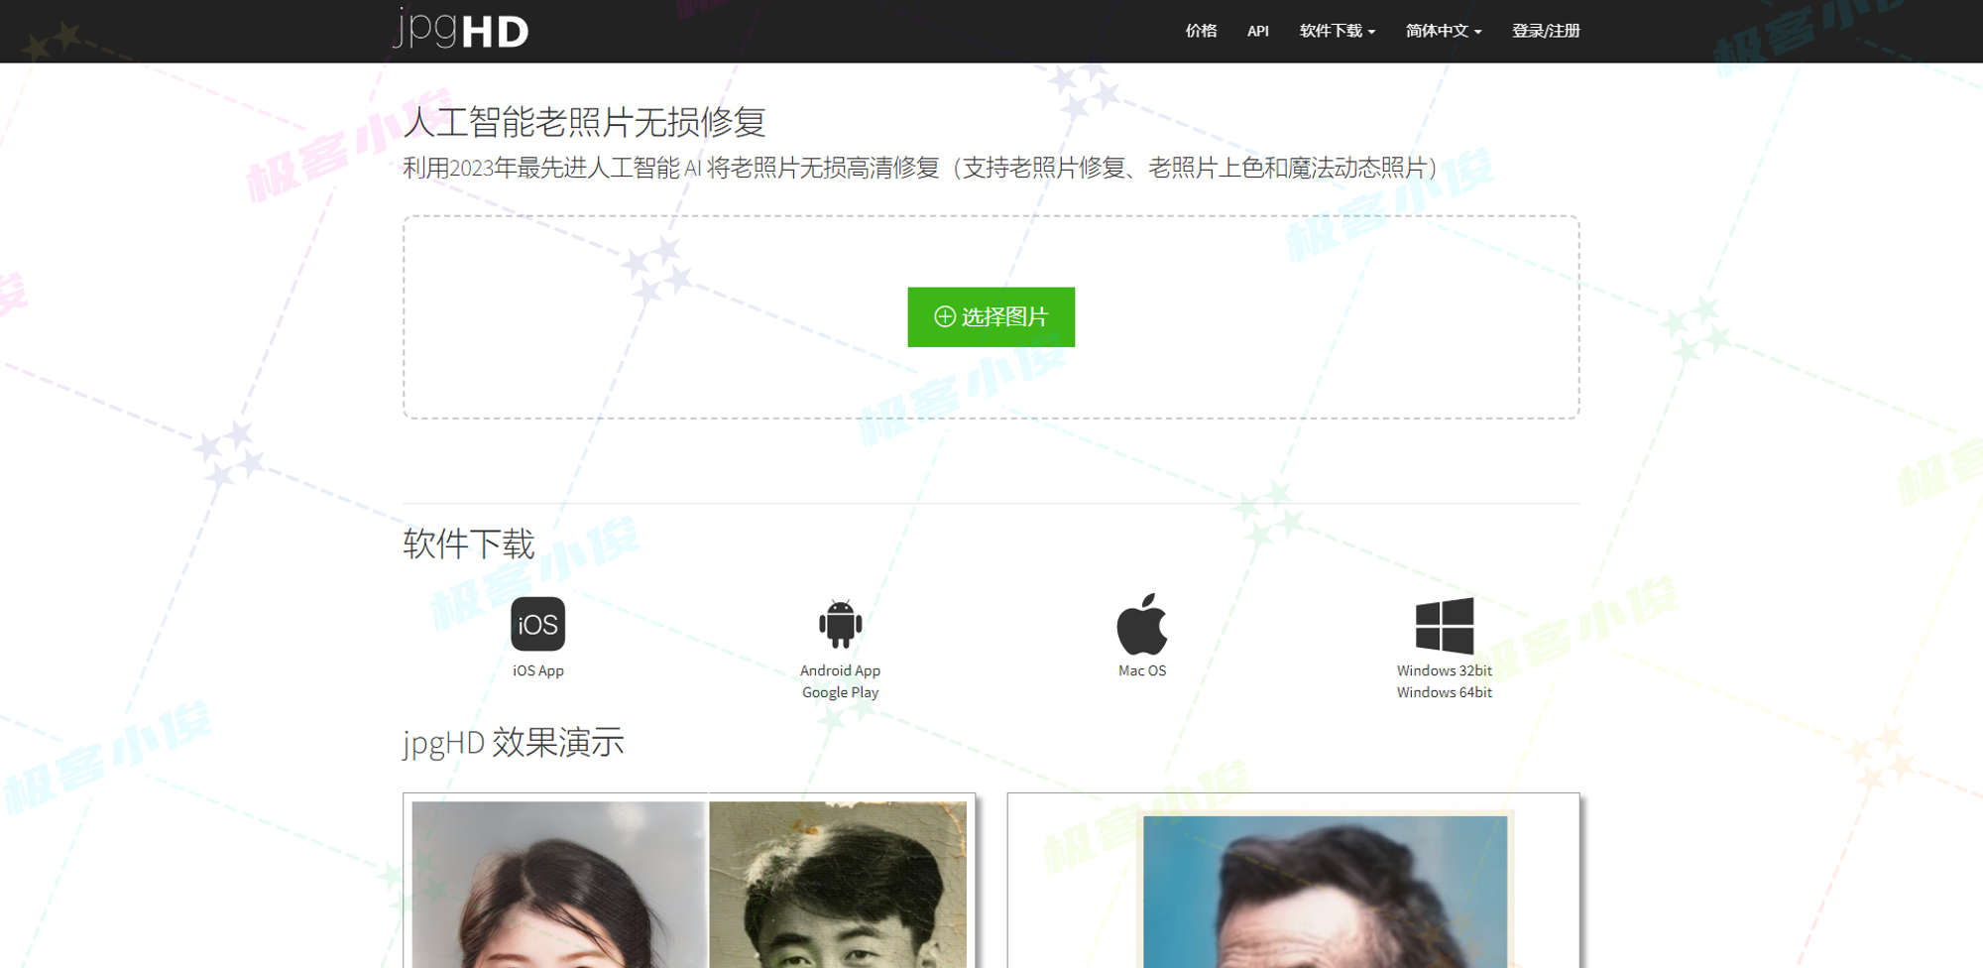
Task: Expand the 软件下载 dropdown menu
Action: [x=1338, y=31]
